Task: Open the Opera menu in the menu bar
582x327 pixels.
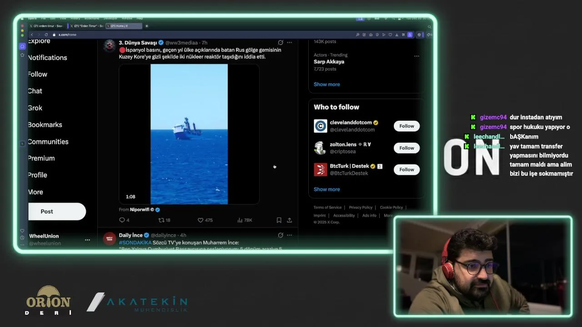Action: coord(32,18)
